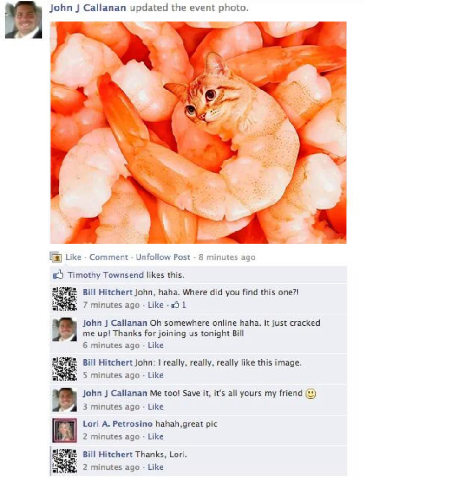Click the smiley emoticon in John's comment
The image size is (451, 481).
311,394
